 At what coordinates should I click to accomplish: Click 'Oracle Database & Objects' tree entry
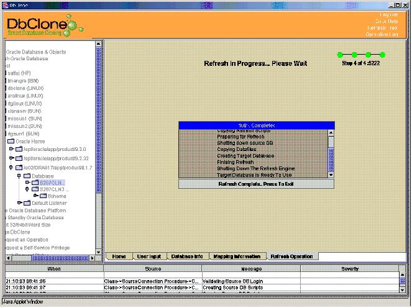click(x=36, y=52)
